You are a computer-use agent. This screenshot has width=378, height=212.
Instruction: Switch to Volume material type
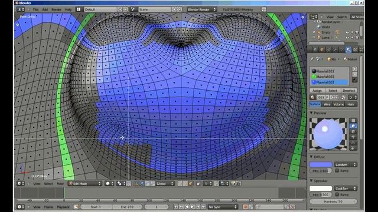338,104
